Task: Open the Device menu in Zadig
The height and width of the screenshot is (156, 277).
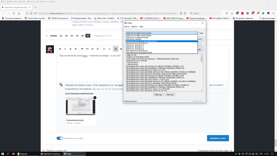Action: pyautogui.click(x=127, y=27)
